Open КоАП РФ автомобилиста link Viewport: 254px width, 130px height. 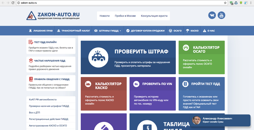tap(43, 100)
